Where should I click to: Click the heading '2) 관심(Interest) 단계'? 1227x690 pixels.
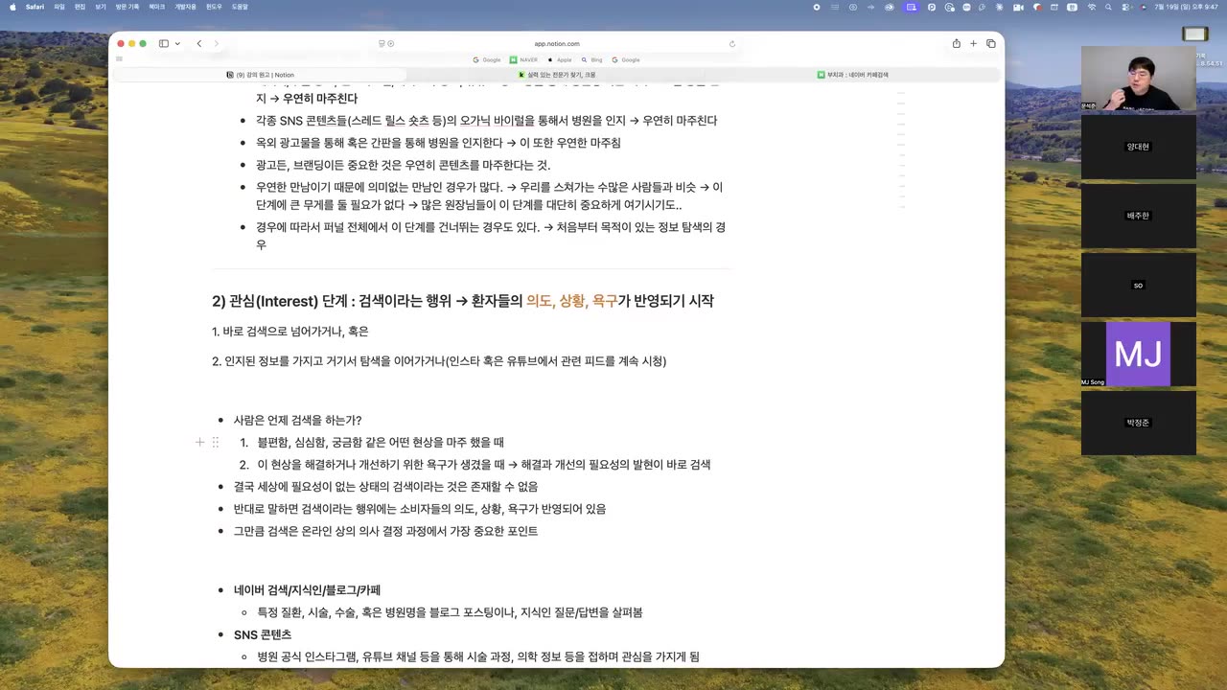[x=283, y=301]
